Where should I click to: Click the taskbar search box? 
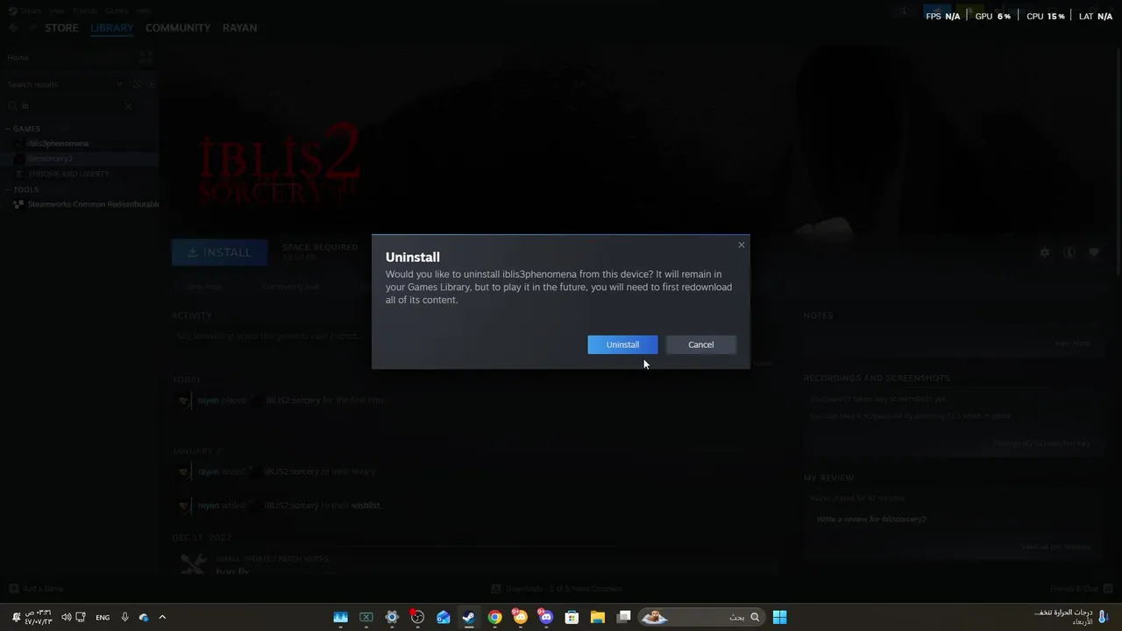pyautogui.click(x=702, y=617)
